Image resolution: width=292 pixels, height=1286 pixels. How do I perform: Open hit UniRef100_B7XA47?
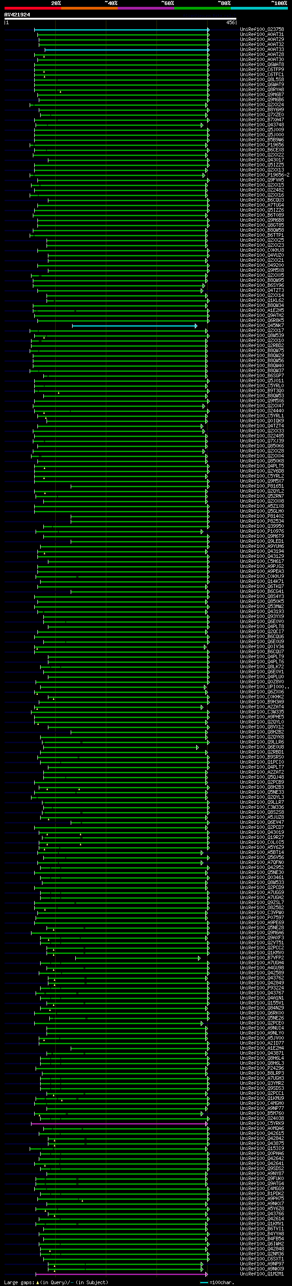[262, 120]
